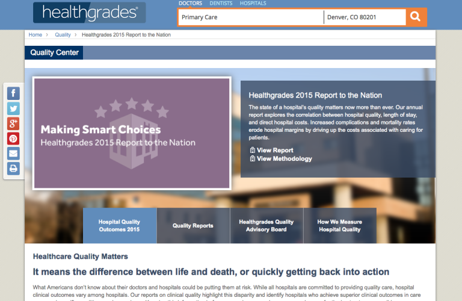Go to Home breadcrumb link

pyautogui.click(x=35, y=35)
